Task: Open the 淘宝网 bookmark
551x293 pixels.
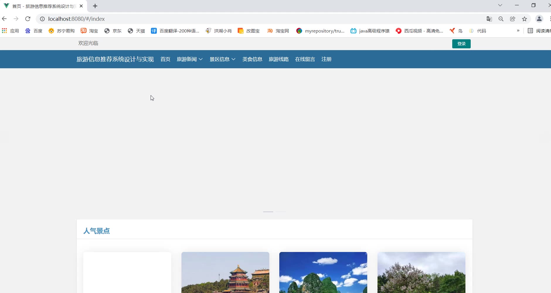Action: point(278,31)
